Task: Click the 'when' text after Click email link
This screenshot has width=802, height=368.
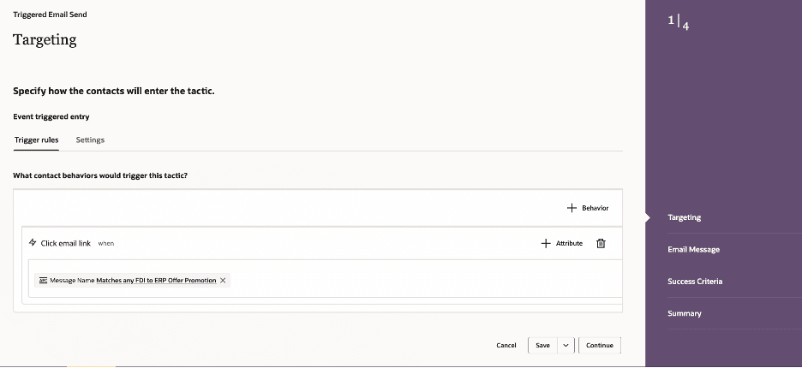Action: 106,243
